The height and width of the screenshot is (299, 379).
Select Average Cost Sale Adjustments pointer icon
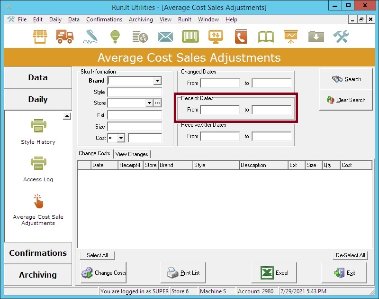(38, 201)
